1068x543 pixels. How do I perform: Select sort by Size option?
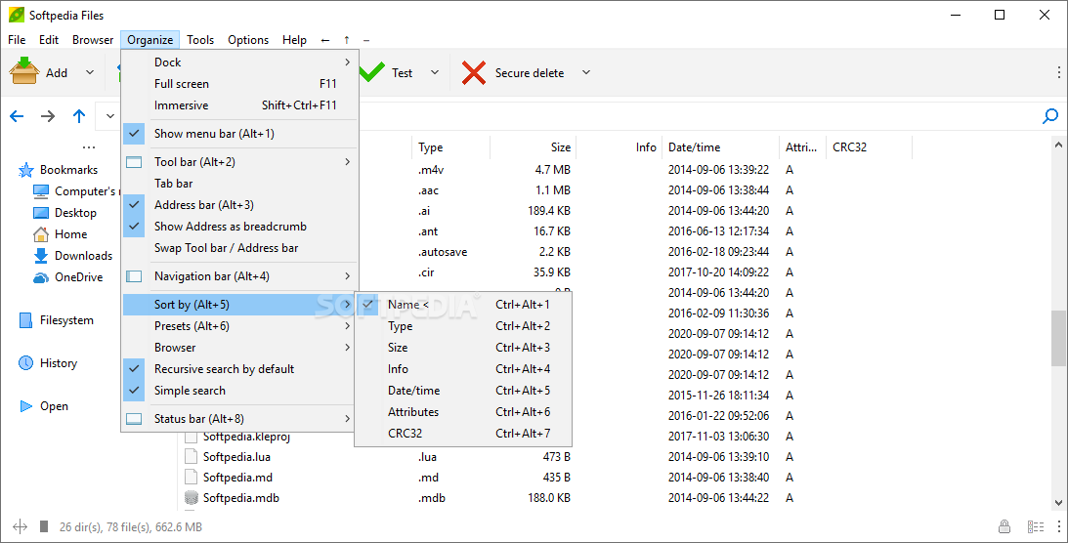click(x=463, y=347)
